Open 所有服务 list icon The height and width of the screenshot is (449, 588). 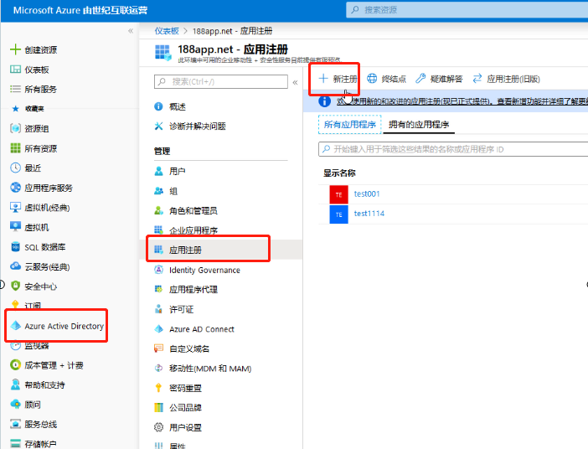[15, 90]
